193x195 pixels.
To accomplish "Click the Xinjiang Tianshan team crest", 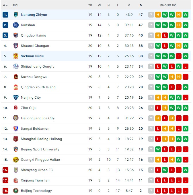I will coord(16,180).
